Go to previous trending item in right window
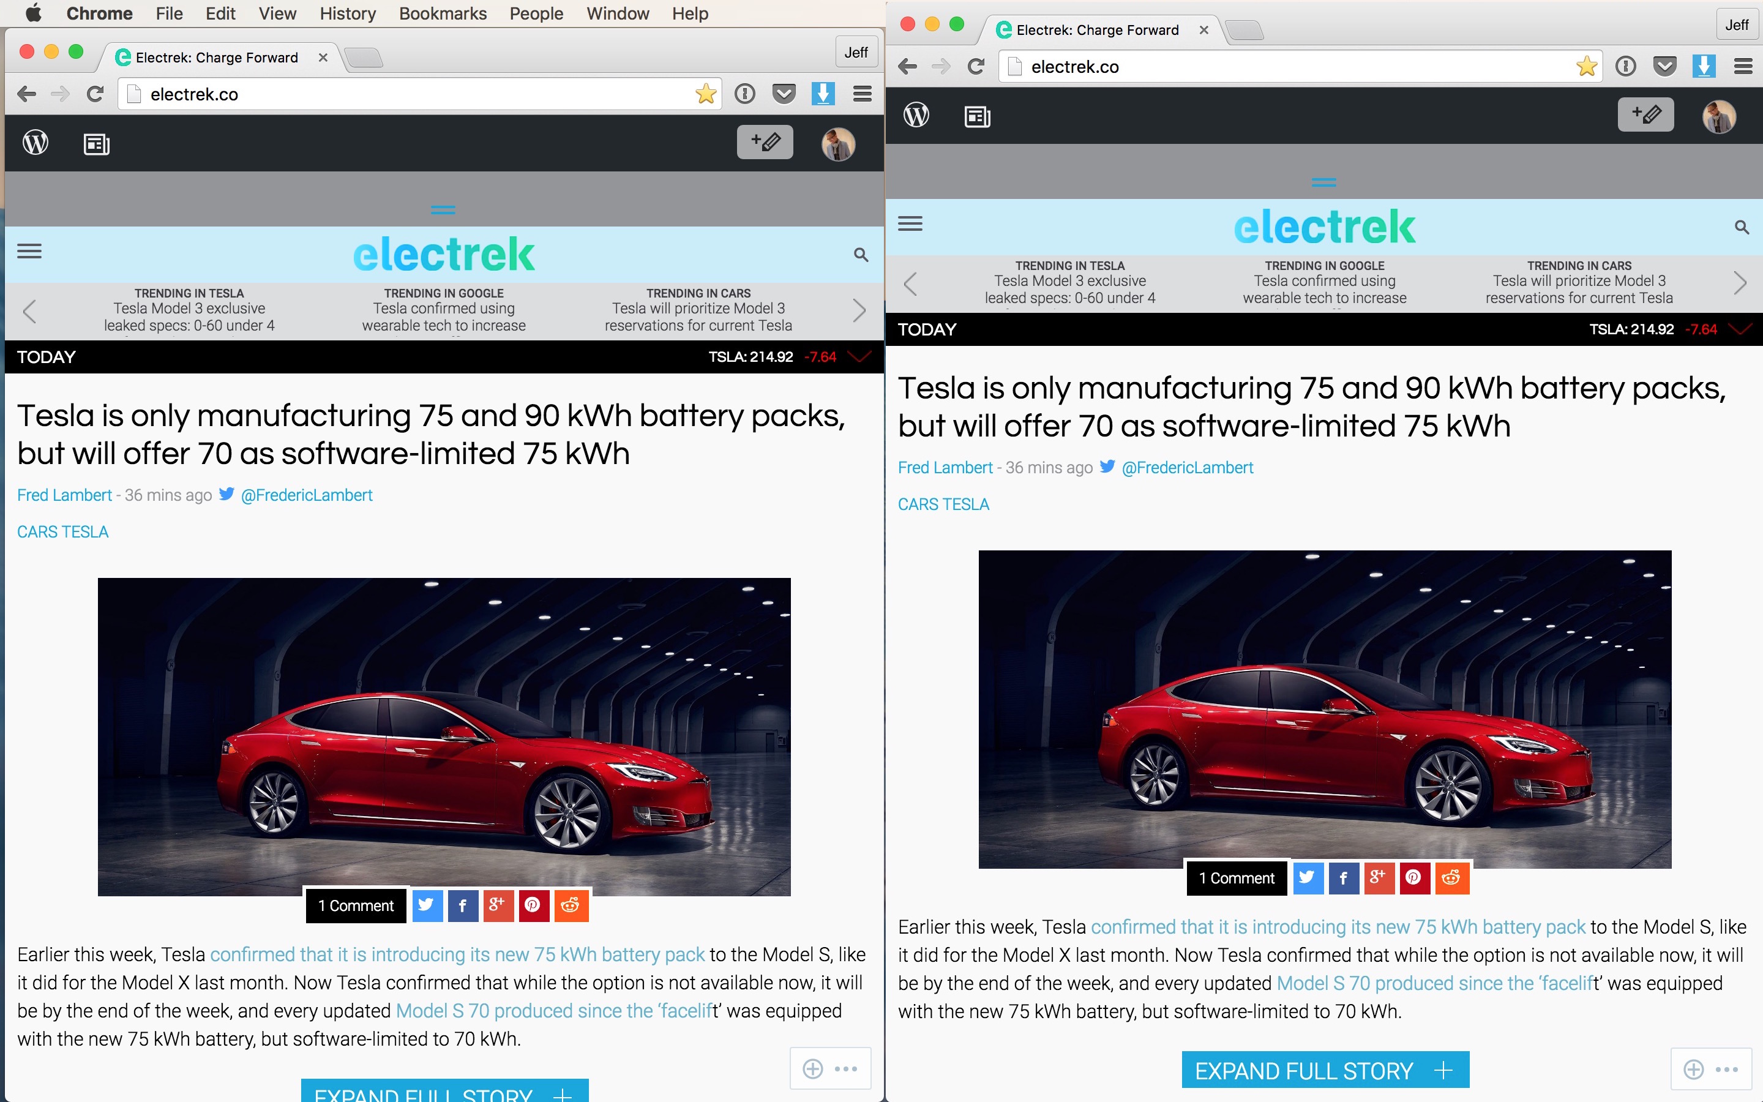The image size is (1763, 1102). click(x=910, y=283)
